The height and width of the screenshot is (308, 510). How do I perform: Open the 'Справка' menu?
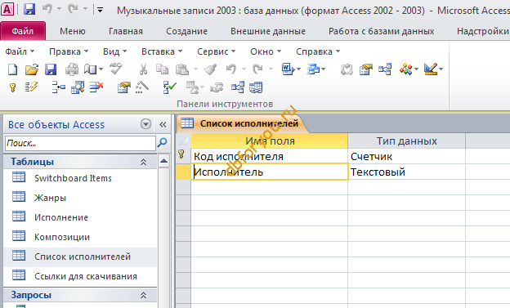point(318,51)
